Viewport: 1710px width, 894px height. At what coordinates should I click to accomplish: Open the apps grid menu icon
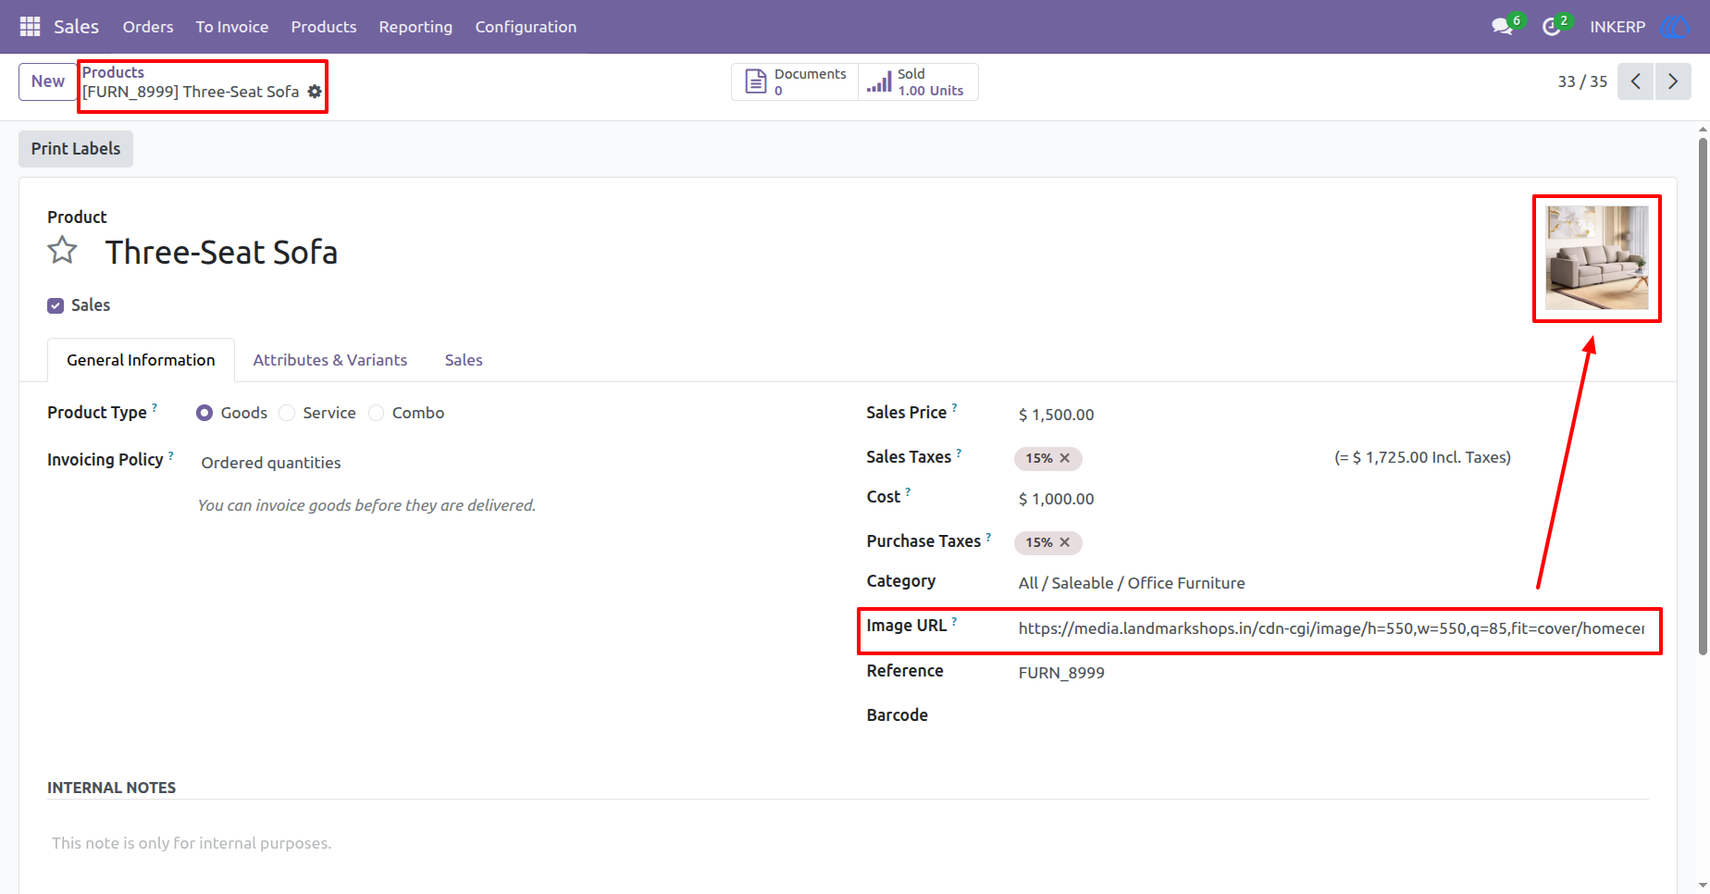(x=30, y=27)
